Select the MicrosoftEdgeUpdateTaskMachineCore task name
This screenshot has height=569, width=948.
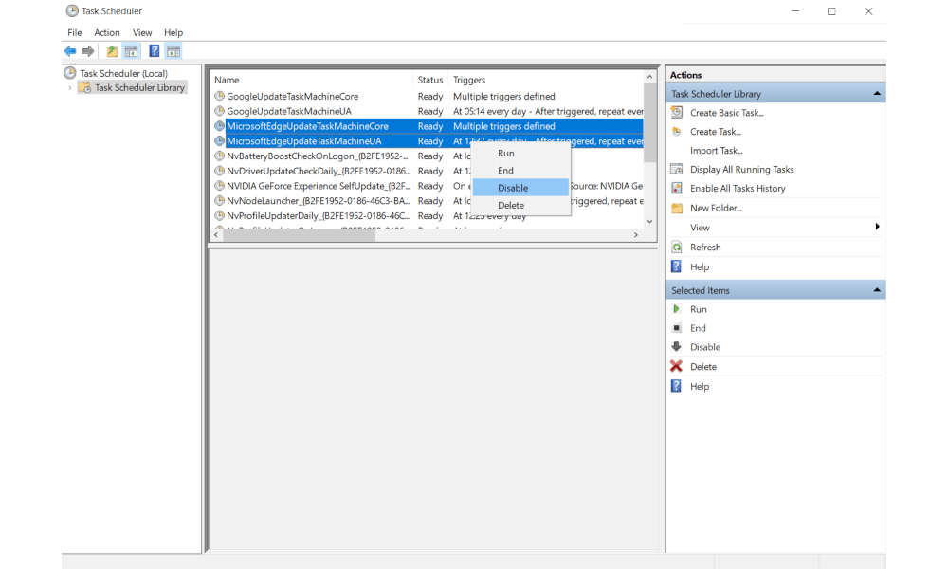point(308,126)
